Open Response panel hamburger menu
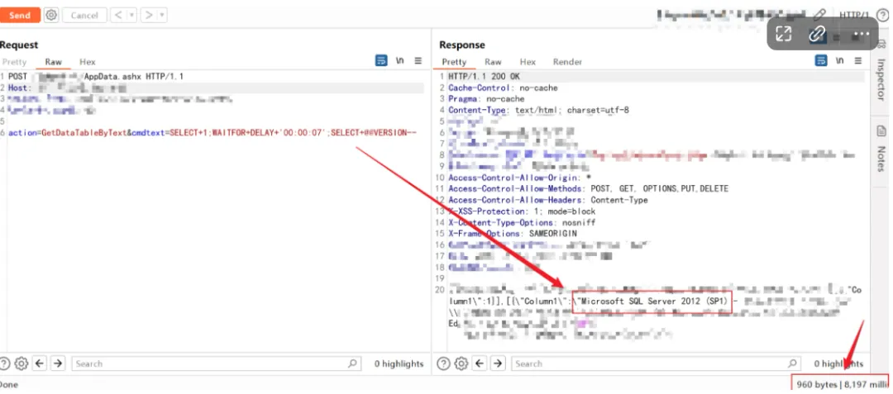The height and width of the screenshot is (394, 893). pos(857,61)
